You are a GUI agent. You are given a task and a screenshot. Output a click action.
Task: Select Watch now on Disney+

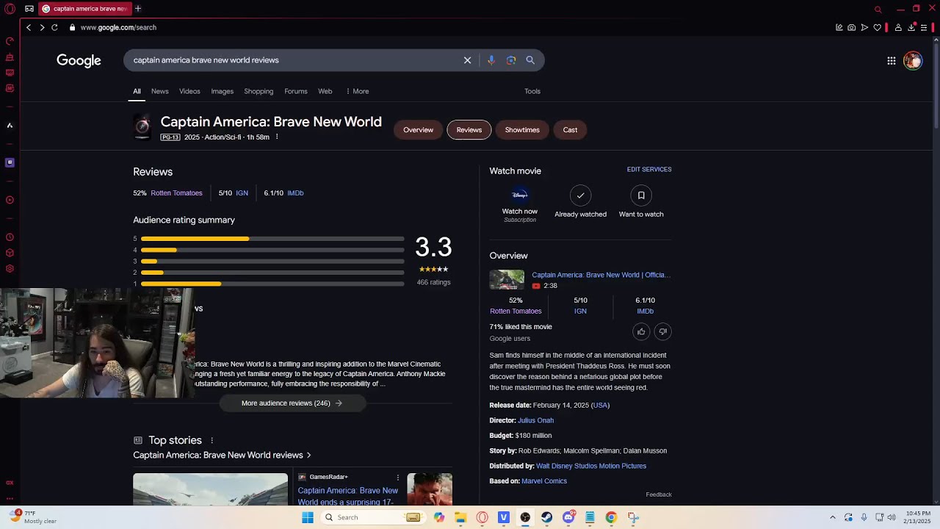coord(520,196)
